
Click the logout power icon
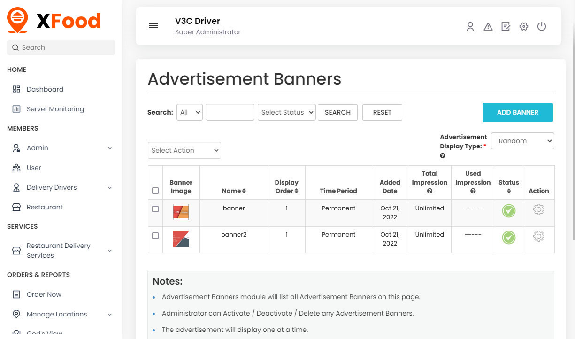[x=542, y=27]
